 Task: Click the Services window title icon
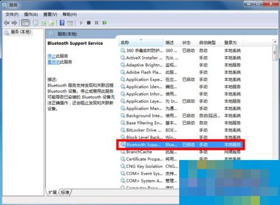point(4,4)
